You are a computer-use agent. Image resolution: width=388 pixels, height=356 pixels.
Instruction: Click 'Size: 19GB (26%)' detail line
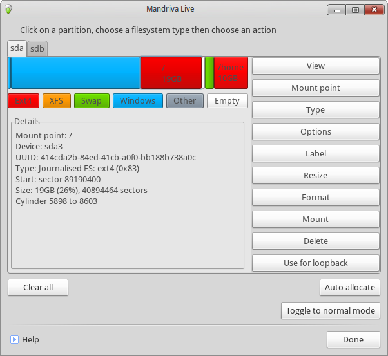(81, 191)
